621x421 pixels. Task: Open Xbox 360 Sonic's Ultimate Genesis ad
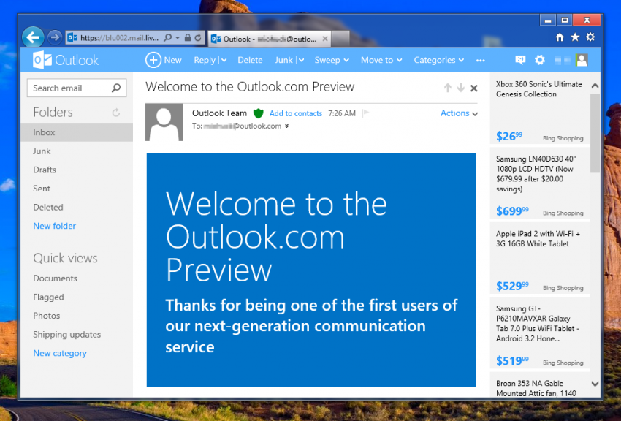(x=539, y=110)
